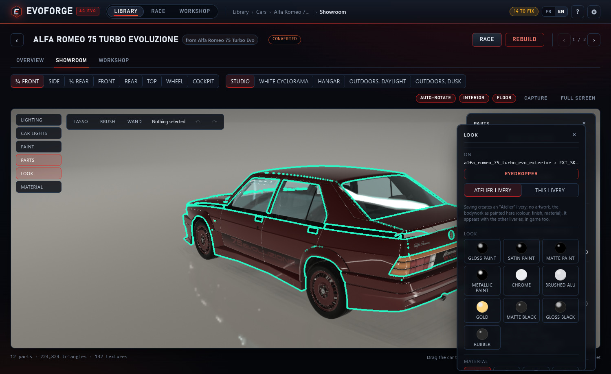Select the This Livery tab
The height and width of the screenshot is (374, 611).
pyautogui.click(x=550, y=190)
